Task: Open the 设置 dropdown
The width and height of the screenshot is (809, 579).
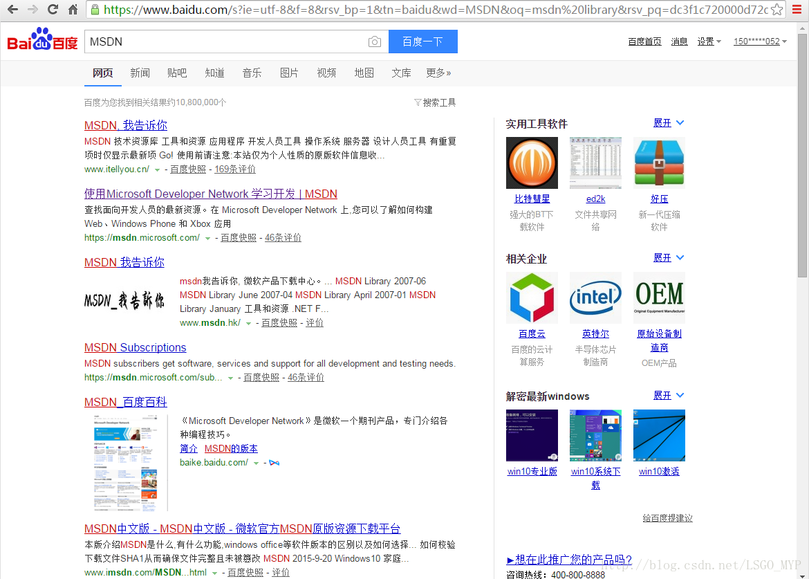Action: (709, 42)
